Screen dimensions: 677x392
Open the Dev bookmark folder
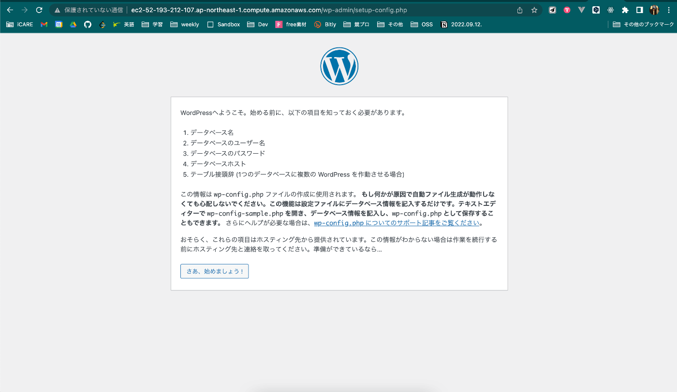tap(257, 24)
